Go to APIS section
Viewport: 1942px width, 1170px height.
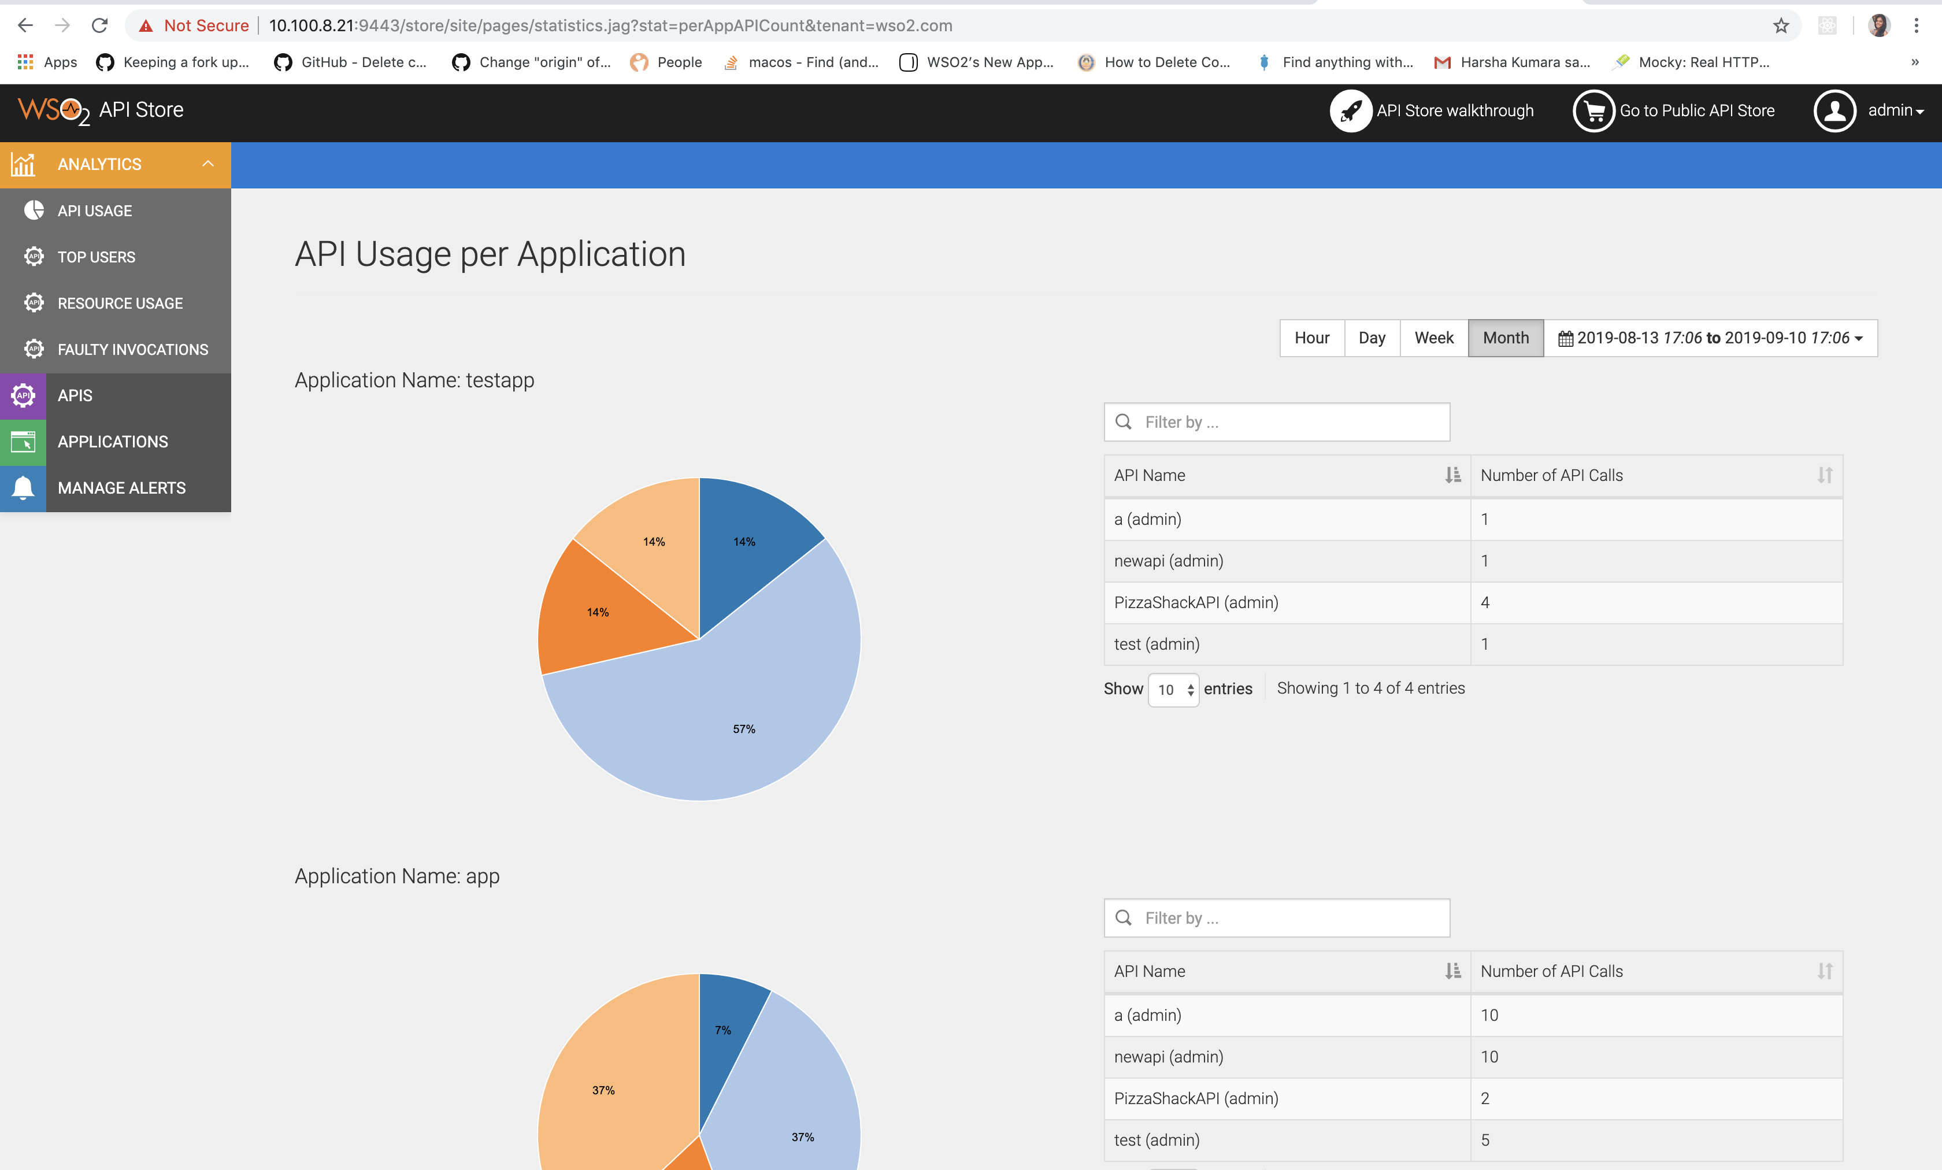click(x=115, y=396)
